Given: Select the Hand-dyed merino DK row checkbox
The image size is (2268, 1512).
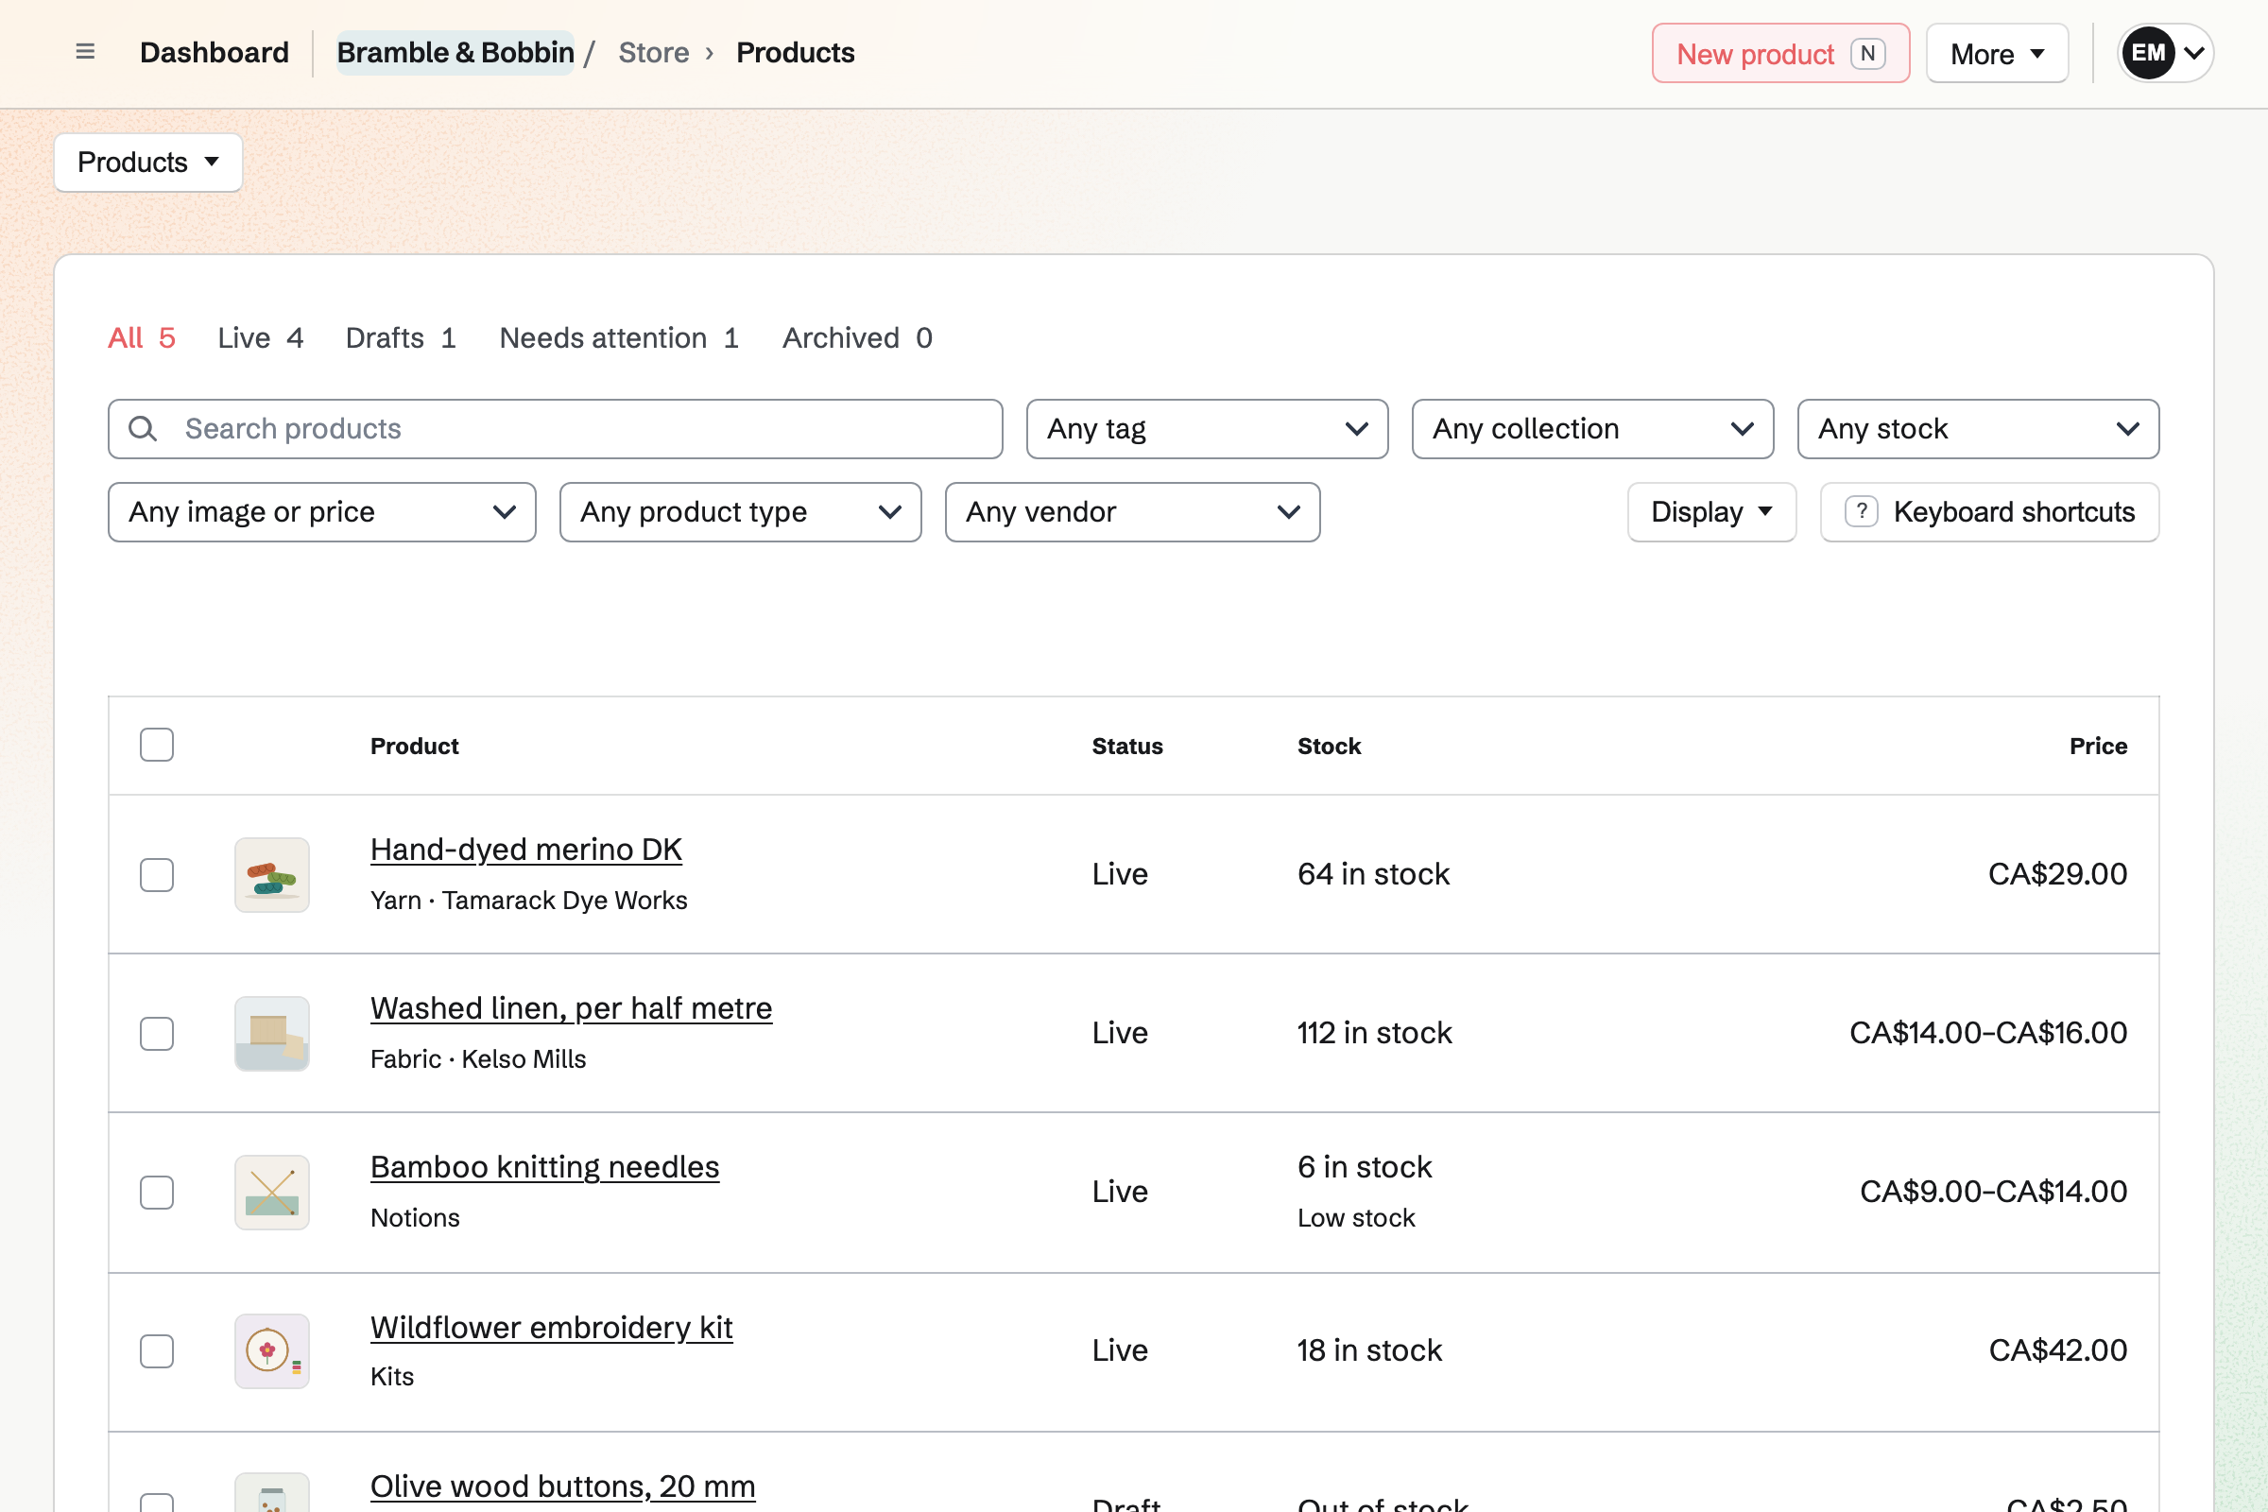Looking at the screenshot, I should [x=156, y=875].
